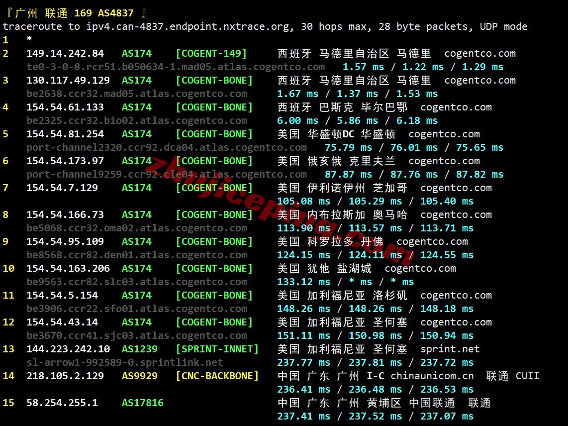Click cogentco.com domain on hop 4
This screenshot has width=568, height=426.
(x=456, y=107)
